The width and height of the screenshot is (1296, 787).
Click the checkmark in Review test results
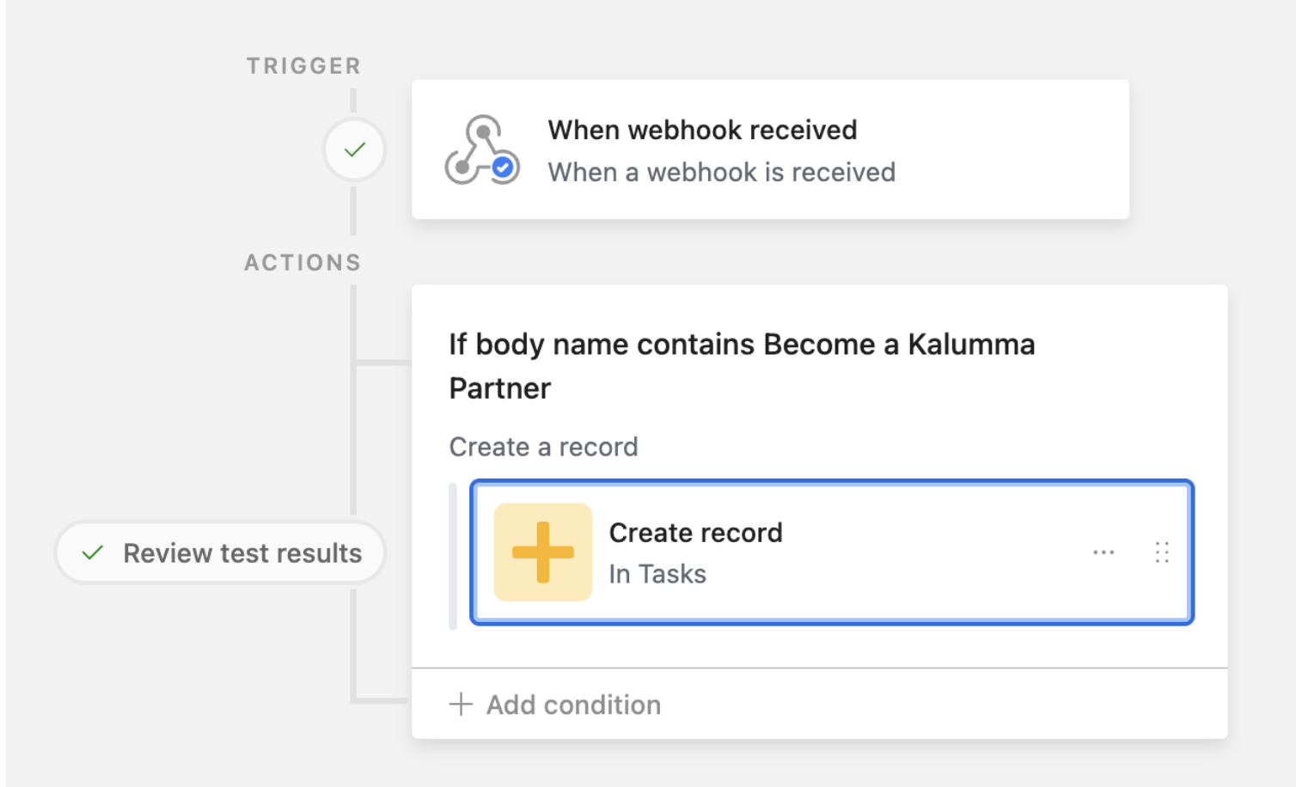click(x=93, y=553)
